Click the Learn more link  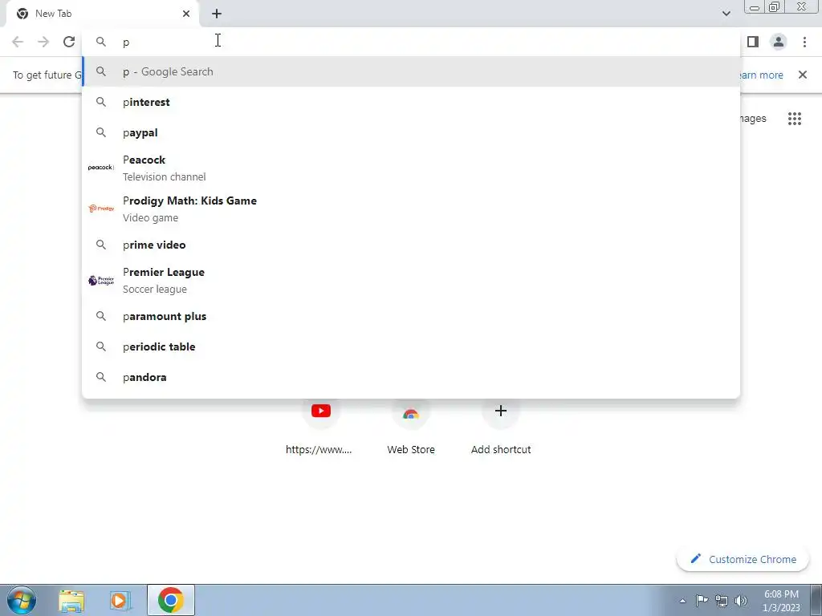click(x=761, y=75)
